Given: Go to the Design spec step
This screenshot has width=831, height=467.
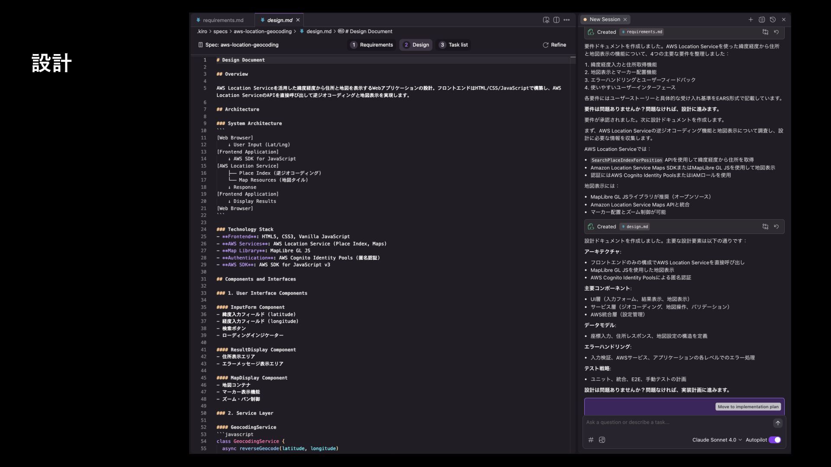Looking at the screenshot, I should 416,45.
